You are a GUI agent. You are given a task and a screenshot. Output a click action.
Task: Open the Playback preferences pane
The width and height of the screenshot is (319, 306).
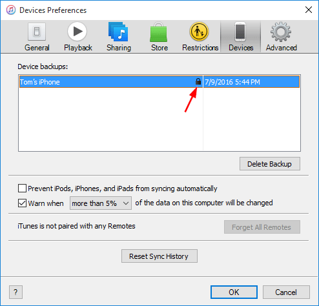point(77,37)
